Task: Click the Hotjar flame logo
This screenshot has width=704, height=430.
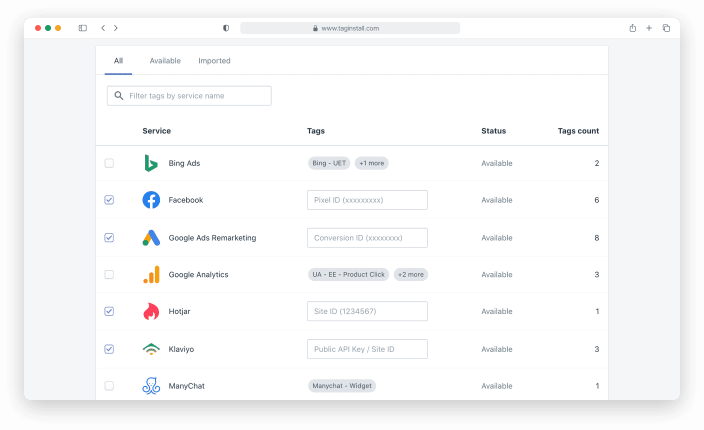Action: pos(151,311)
